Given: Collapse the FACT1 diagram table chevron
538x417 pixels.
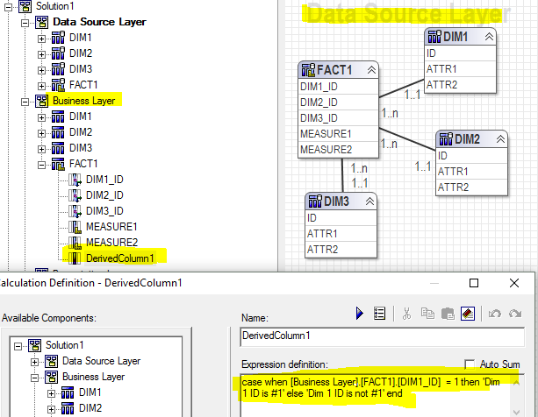Looking at the screenshot, I should [371, 70].
